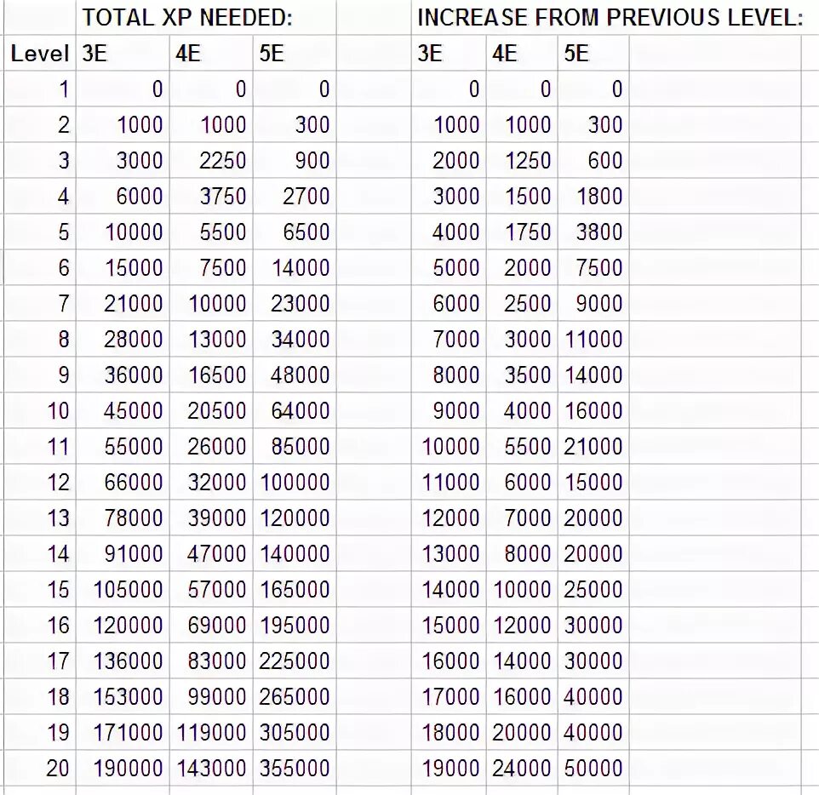Click the cell with value 24000
819x795 pixels.
[x=522, y=768]
